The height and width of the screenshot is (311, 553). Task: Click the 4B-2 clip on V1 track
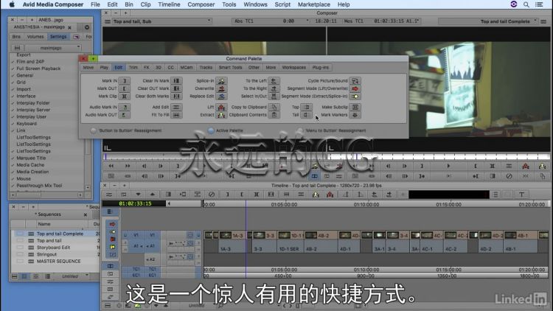(319, 235)
